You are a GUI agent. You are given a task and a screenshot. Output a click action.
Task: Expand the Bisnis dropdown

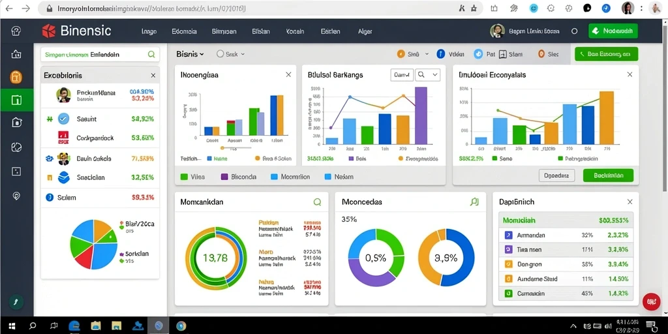(x=190, y=54)
